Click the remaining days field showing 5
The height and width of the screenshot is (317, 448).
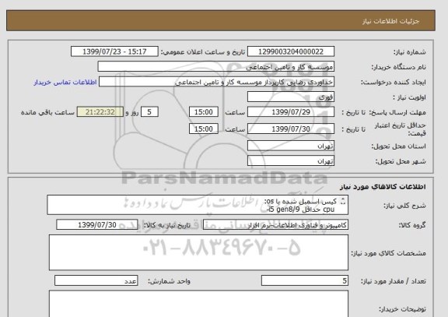click(x=149, y=112)
